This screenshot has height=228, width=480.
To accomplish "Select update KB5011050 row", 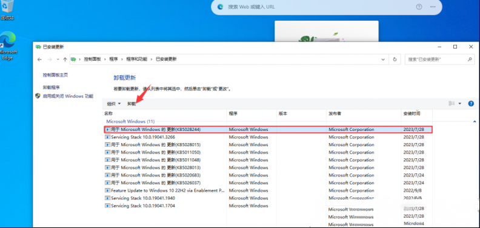I will coord(268,152).
